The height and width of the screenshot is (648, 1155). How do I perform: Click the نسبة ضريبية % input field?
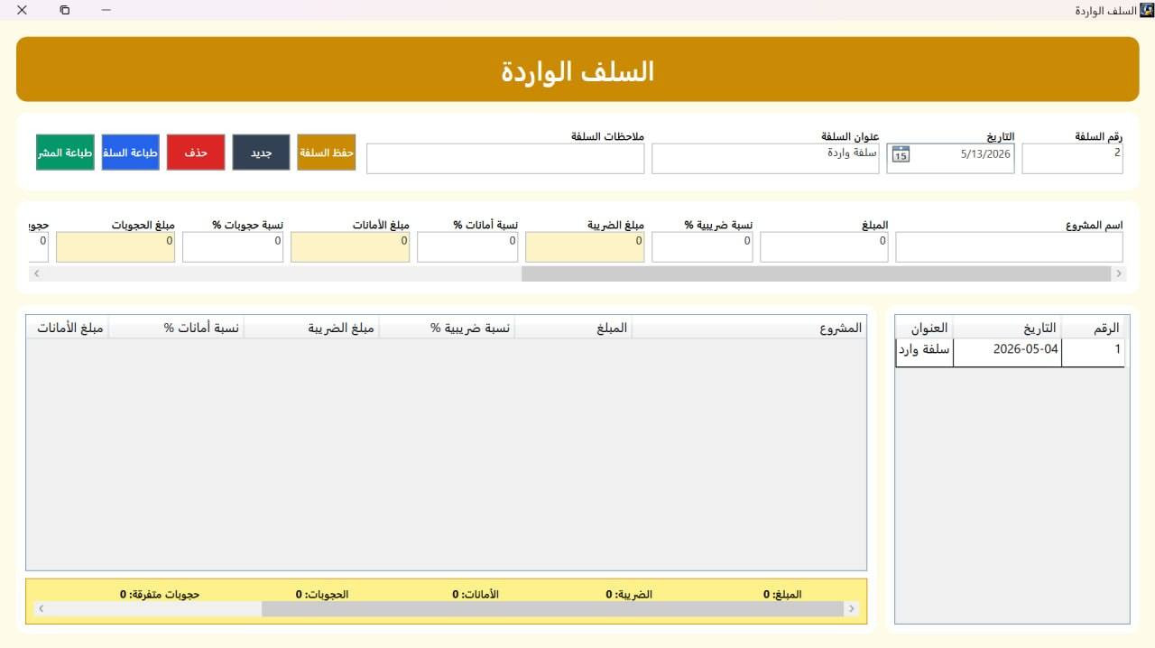(x=702, y=247)
